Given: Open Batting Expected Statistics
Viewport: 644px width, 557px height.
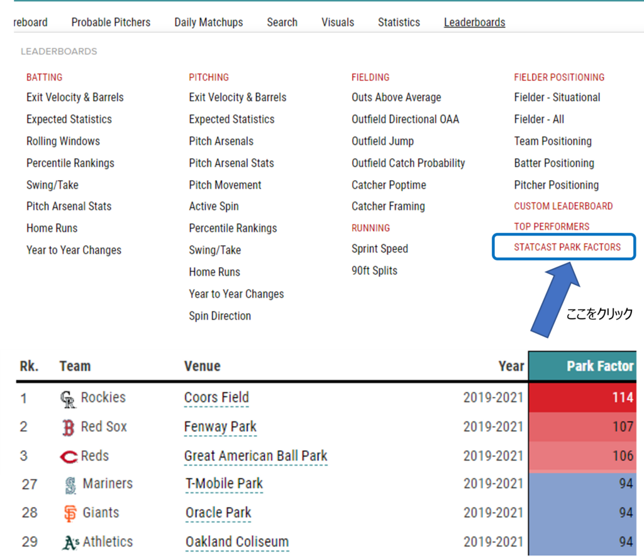Looking at the screenshot, I should 69,119.
